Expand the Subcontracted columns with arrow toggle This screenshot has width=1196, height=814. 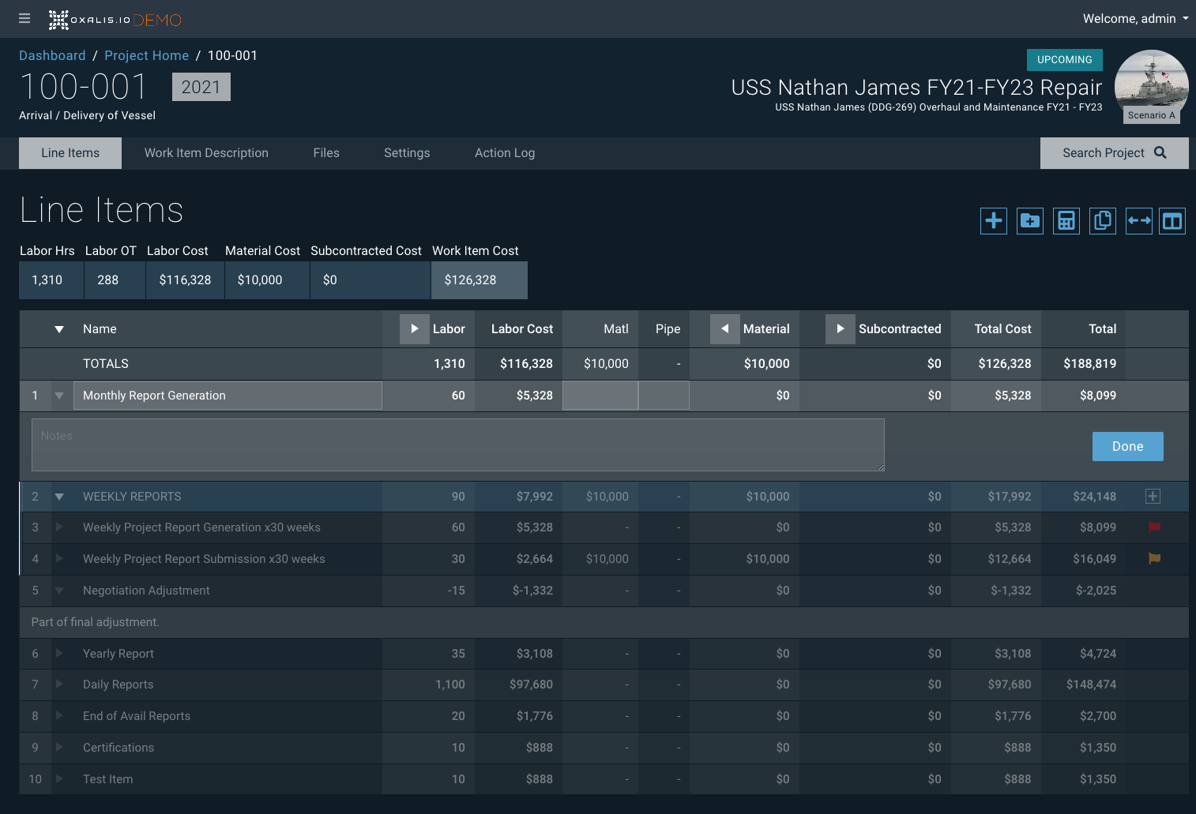pyautogui.click(x=840, y=329)
